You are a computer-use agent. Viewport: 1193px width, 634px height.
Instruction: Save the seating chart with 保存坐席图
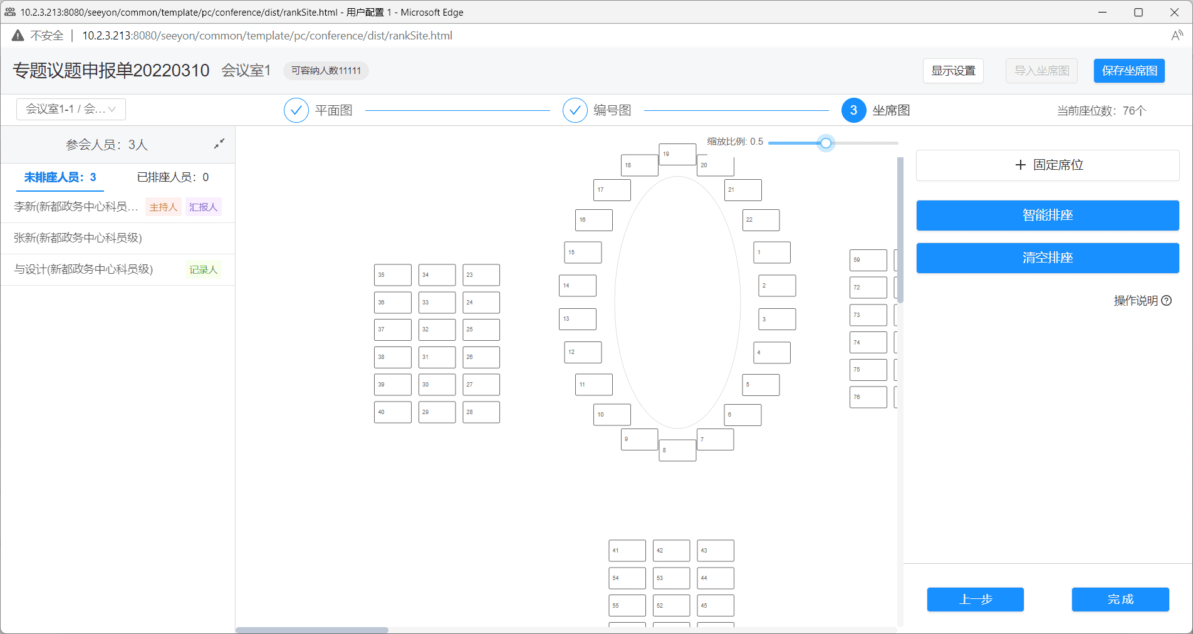tap(1129, 71)
